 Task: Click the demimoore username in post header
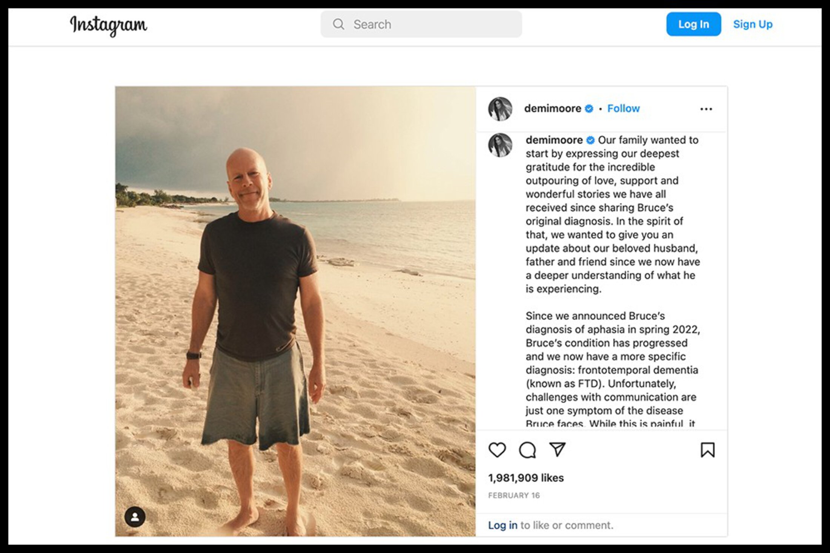coord(552,109)
